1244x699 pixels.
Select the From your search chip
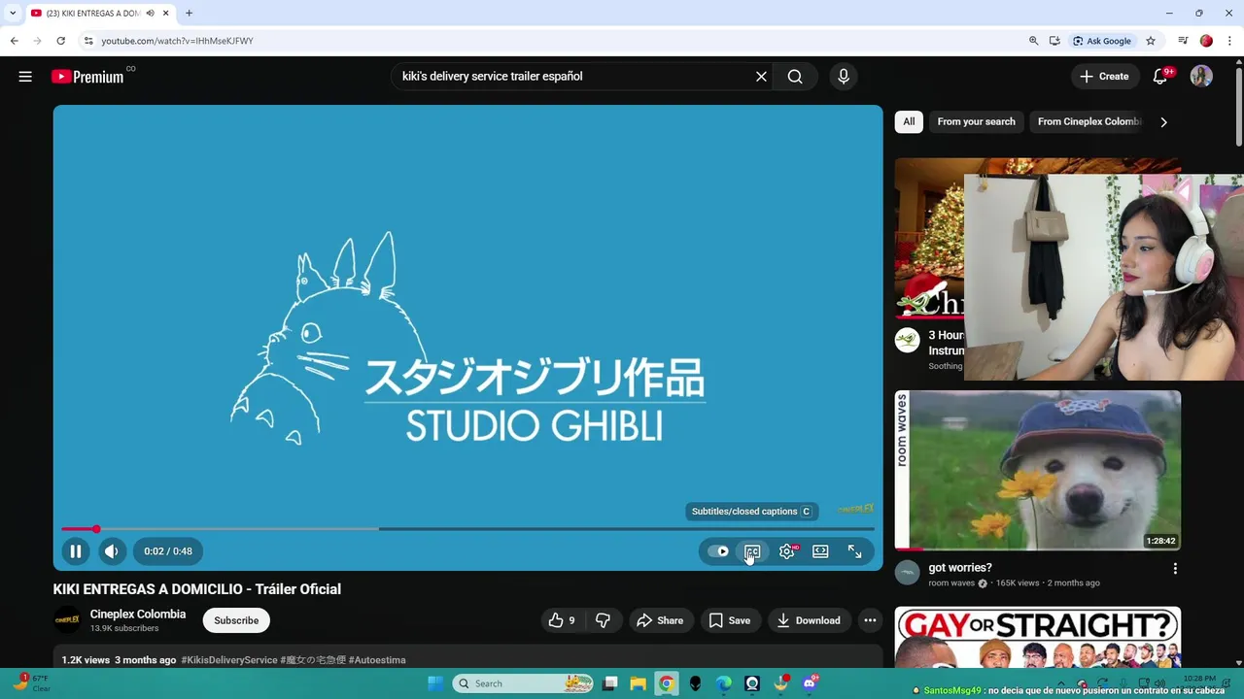[976, 121]
